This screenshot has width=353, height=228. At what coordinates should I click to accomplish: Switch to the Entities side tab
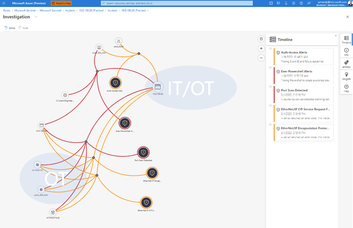coord(346,64)
